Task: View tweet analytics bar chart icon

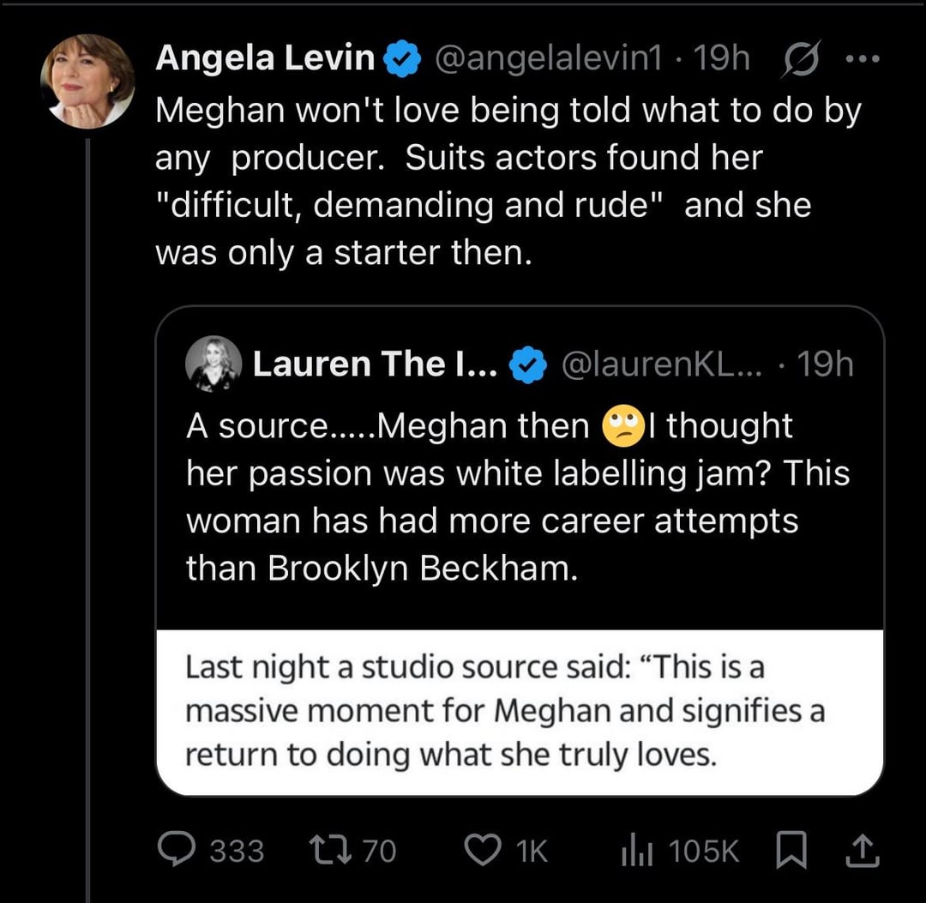Action: [637, 850]
